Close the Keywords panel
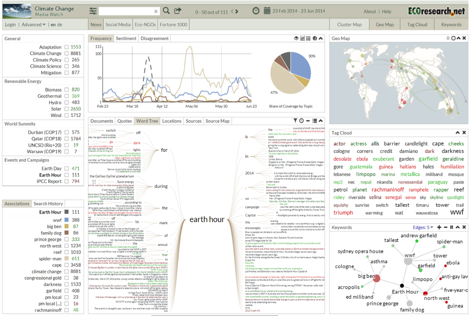The image size is (470, 316). tap(464, 227)
